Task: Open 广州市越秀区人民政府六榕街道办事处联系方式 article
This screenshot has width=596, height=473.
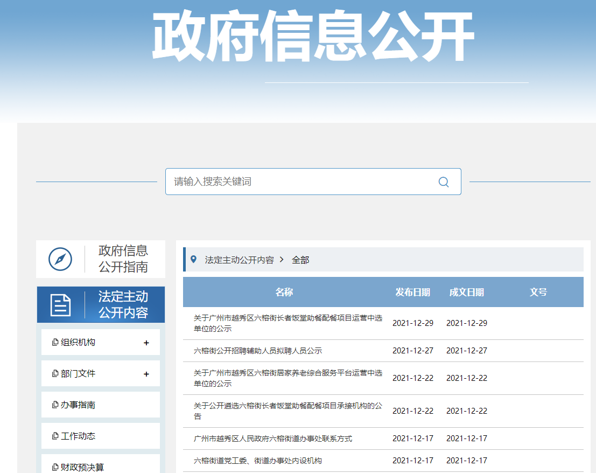Action: (273, 439)
